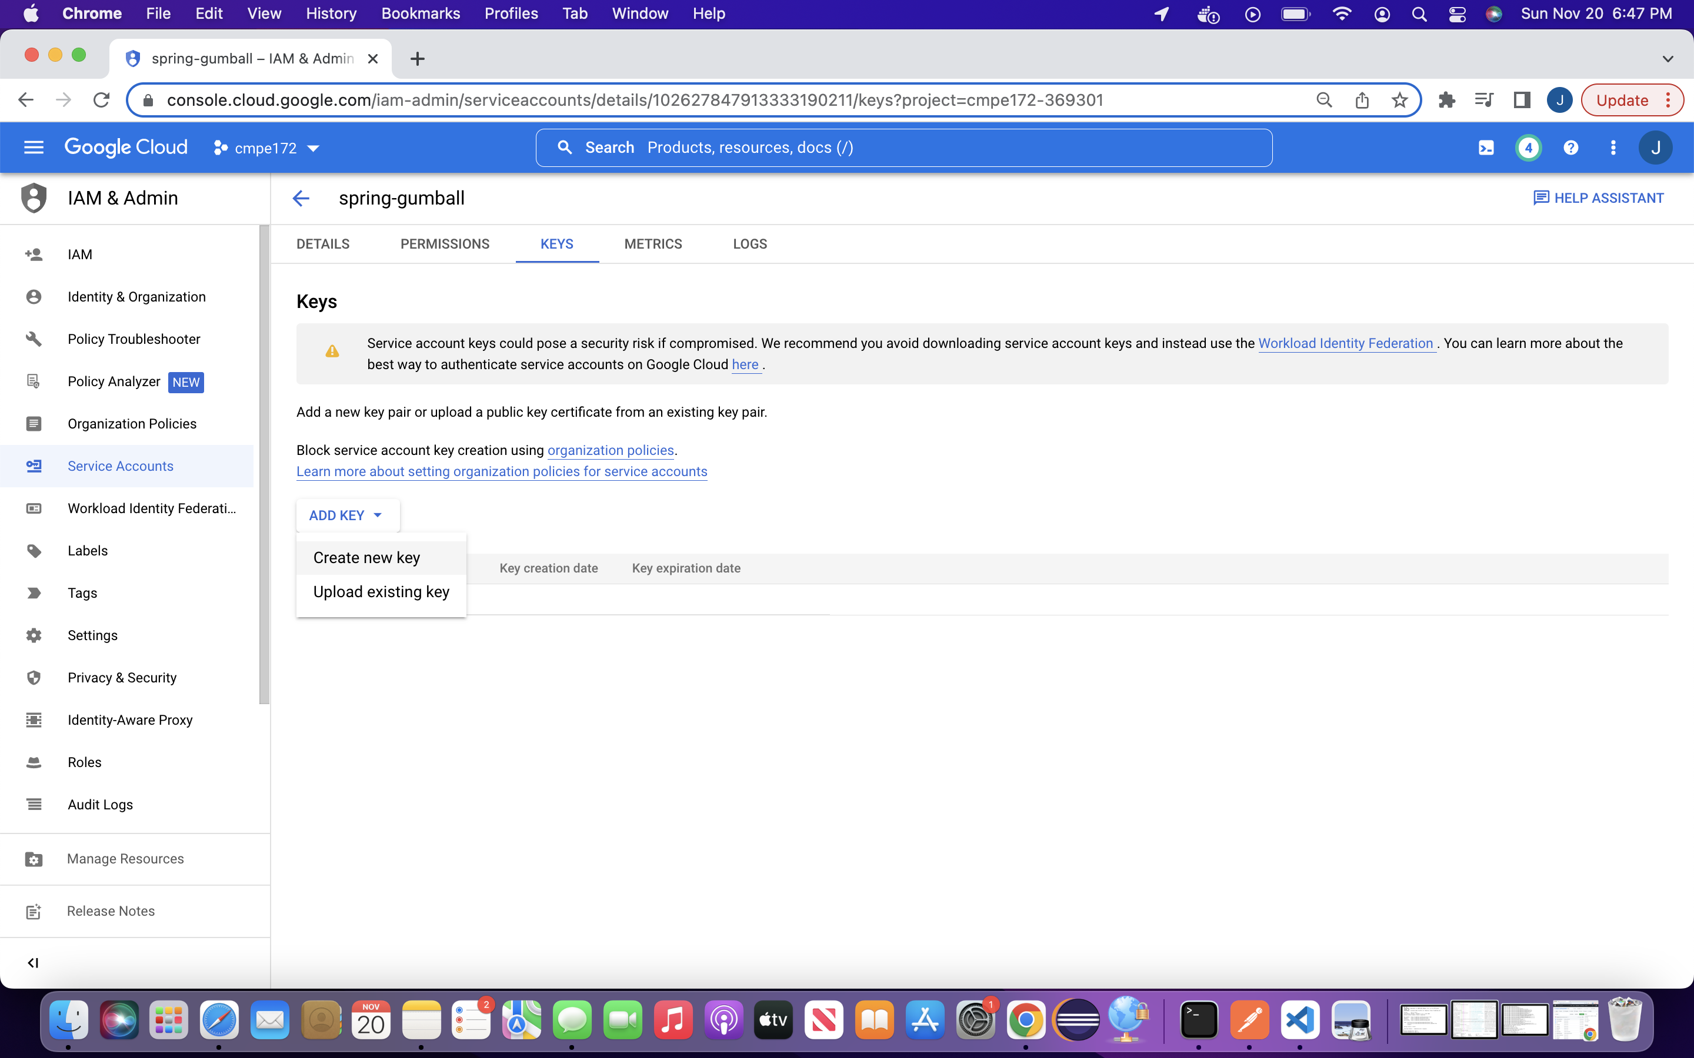This screenshot has width=1694, height=1058.
Task: Open the Google Cloud hamburger navigation menu
Action: point(34,148)
